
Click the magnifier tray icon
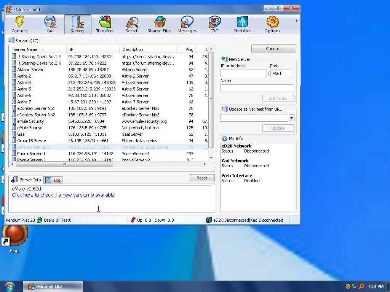(x=362, y=286)
